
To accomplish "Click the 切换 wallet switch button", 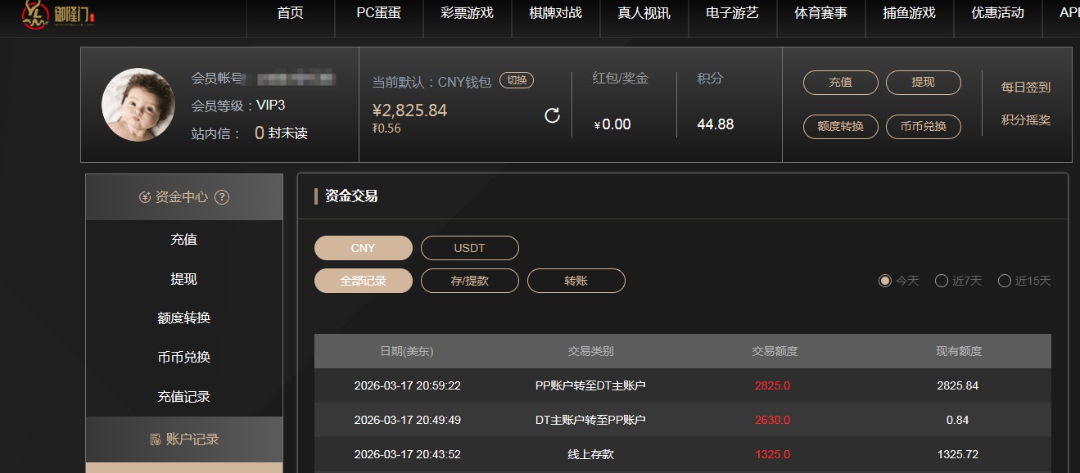I will [516, 80].
